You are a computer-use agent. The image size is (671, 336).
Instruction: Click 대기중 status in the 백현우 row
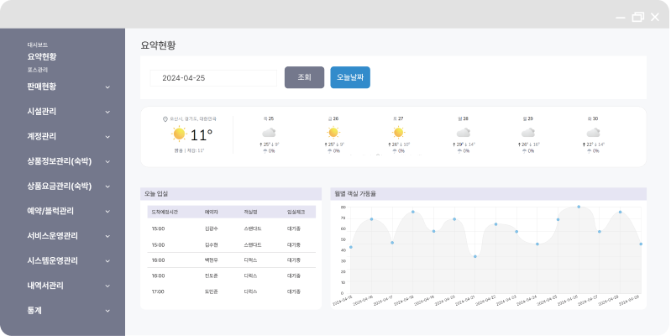pos(294,260)
